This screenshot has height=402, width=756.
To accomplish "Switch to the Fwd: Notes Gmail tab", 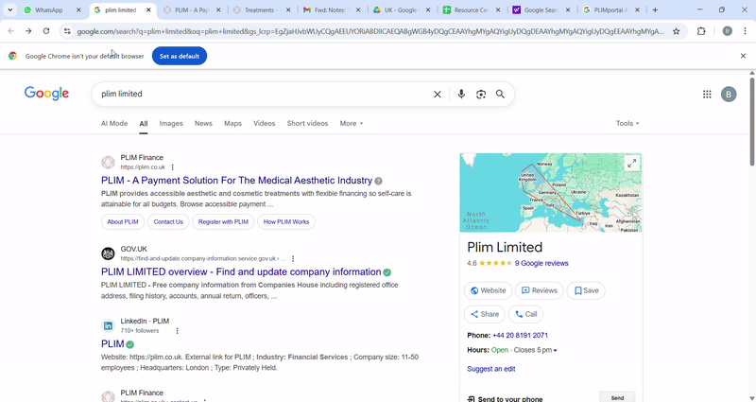I will tap(331, 9).
